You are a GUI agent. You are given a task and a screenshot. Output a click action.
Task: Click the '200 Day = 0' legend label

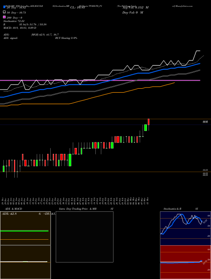tap(14, 18)
